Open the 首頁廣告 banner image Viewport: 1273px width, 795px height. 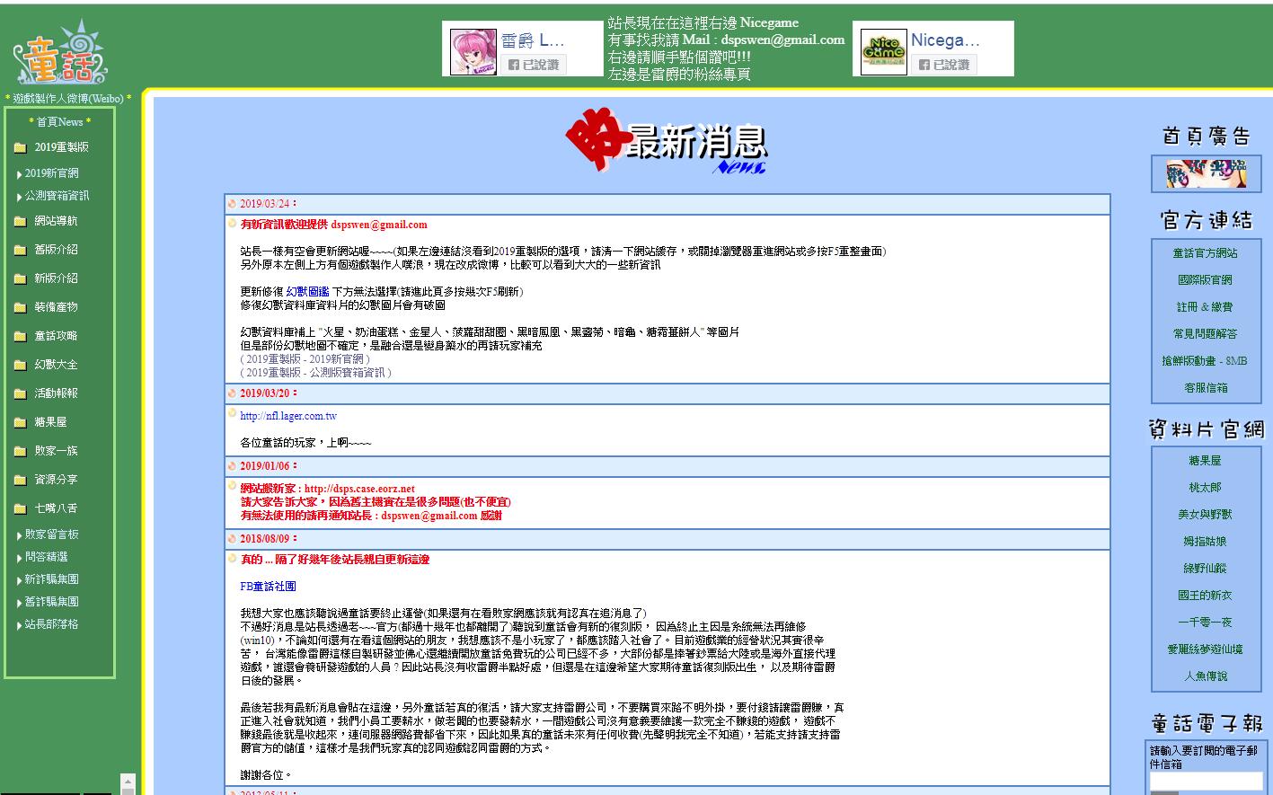click(x=1206, y=173)
